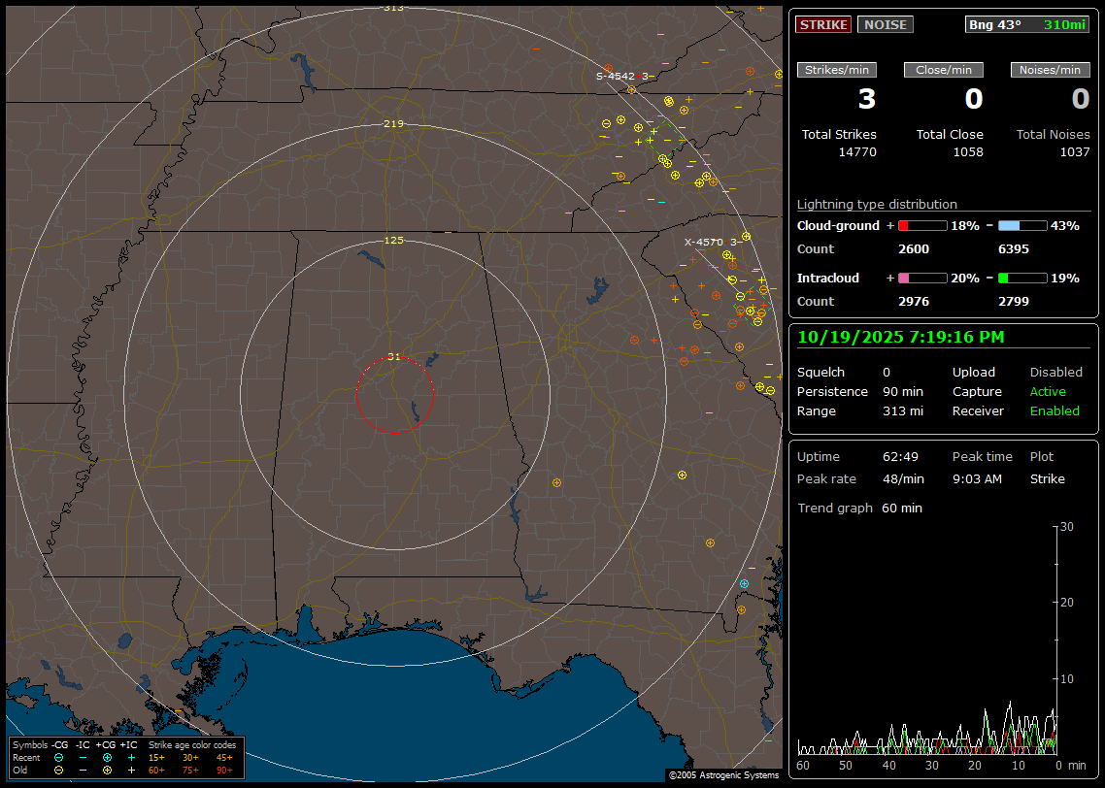The width and height of the screenshot is (1105, 788).
Task: Click the Bng 43° 310mi bearing readout
Action: (x=1027, y=25)
